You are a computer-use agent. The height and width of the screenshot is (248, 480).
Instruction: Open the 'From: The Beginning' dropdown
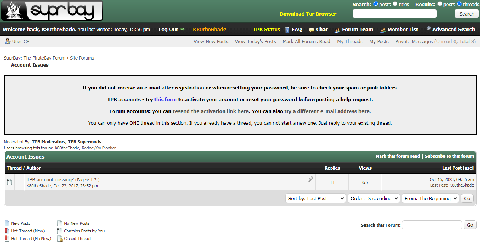coord(430,198)
